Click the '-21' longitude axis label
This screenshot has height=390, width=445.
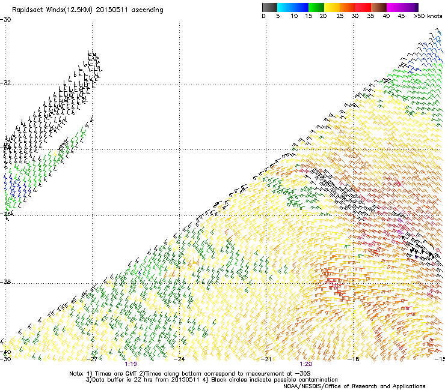(266, 359)
